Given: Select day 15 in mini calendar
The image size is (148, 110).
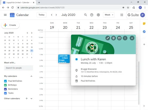Looking at the screenshot, I should 18,47.
